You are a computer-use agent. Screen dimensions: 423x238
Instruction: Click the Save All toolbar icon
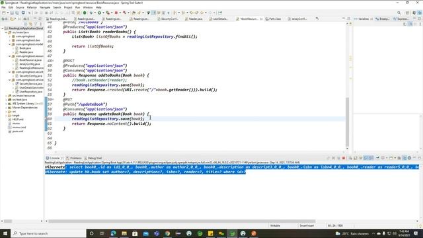pos(17,13)
